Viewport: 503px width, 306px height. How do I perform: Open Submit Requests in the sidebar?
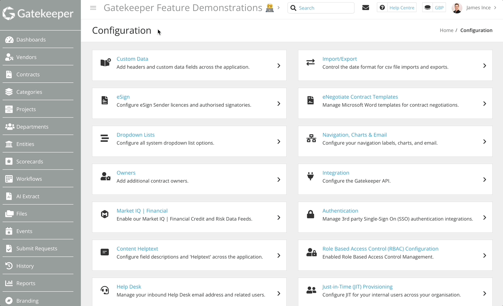pyautogui.click(x=37, y=248)
